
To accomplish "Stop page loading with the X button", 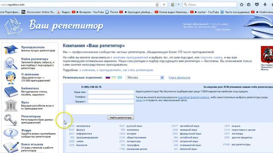I will [x=164, y=5].
